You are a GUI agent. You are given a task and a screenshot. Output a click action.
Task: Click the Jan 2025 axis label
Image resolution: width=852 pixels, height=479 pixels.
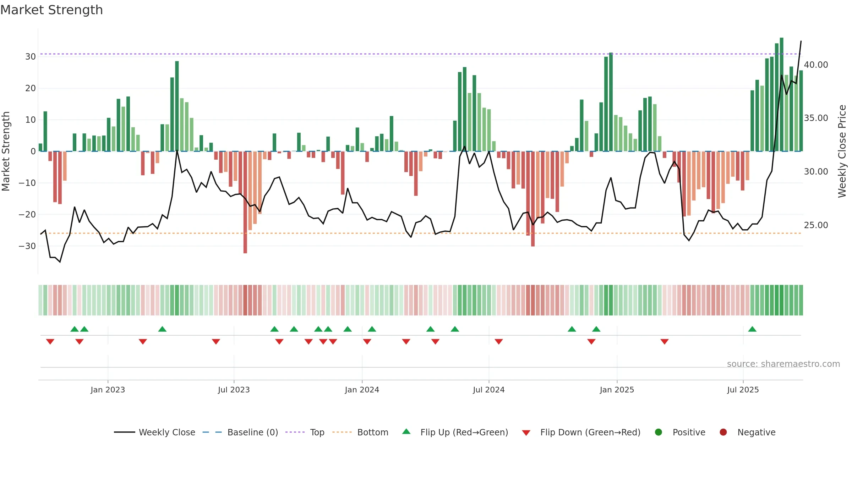click(617, 390)
